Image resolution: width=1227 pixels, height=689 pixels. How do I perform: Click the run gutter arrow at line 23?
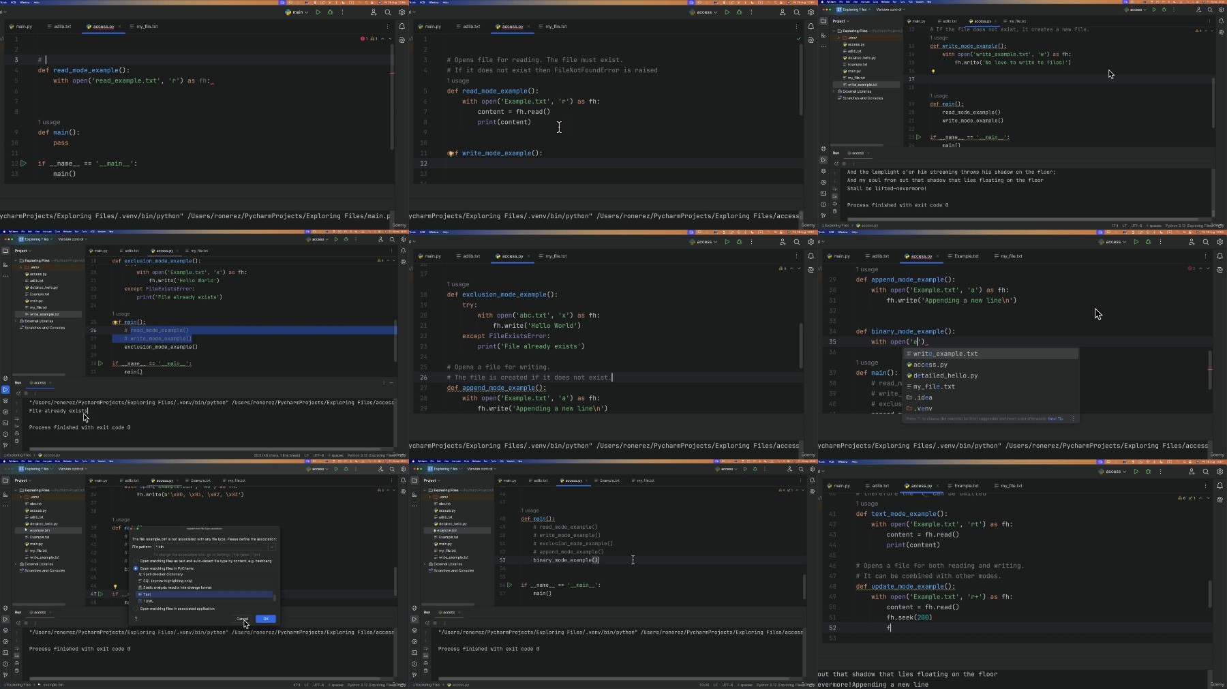point(918,137)
